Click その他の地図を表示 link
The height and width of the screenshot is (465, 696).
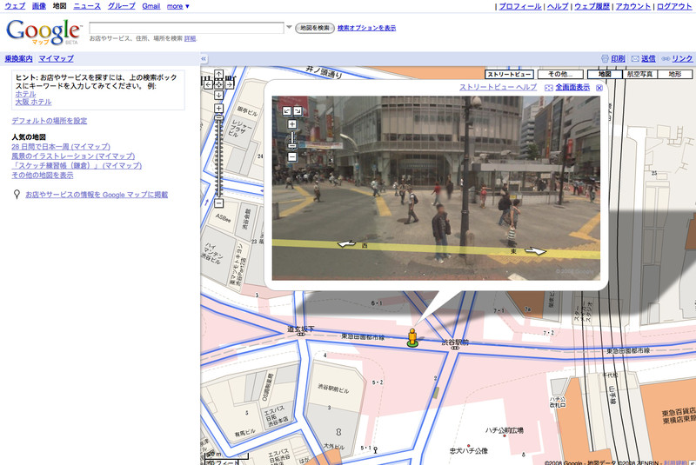[x=43, y=175]
